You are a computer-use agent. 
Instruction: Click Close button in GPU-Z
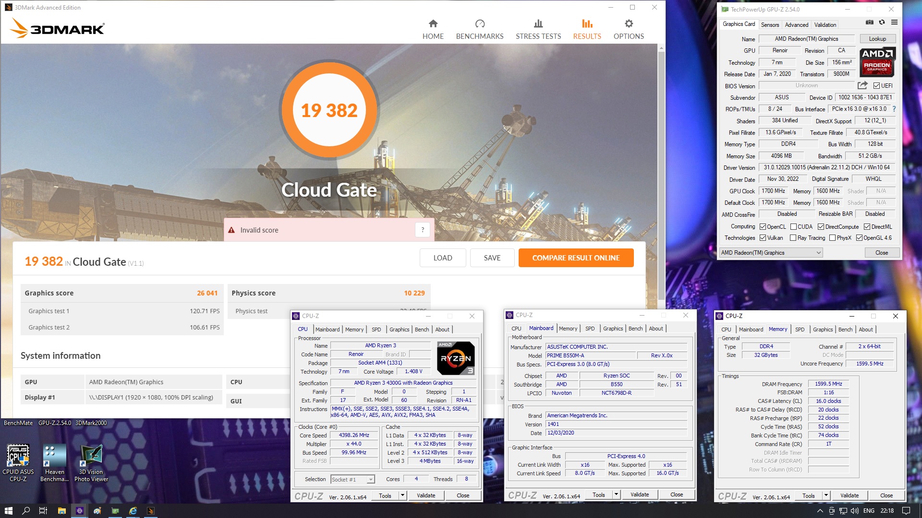click(x=882, y=253)
